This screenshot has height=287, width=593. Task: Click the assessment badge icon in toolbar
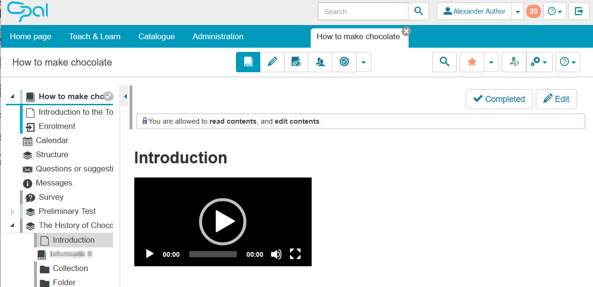click(x=344, y=62)
